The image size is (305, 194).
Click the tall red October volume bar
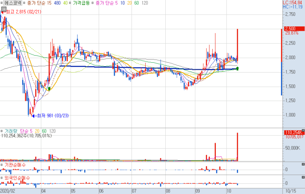[x=237, y=147]
